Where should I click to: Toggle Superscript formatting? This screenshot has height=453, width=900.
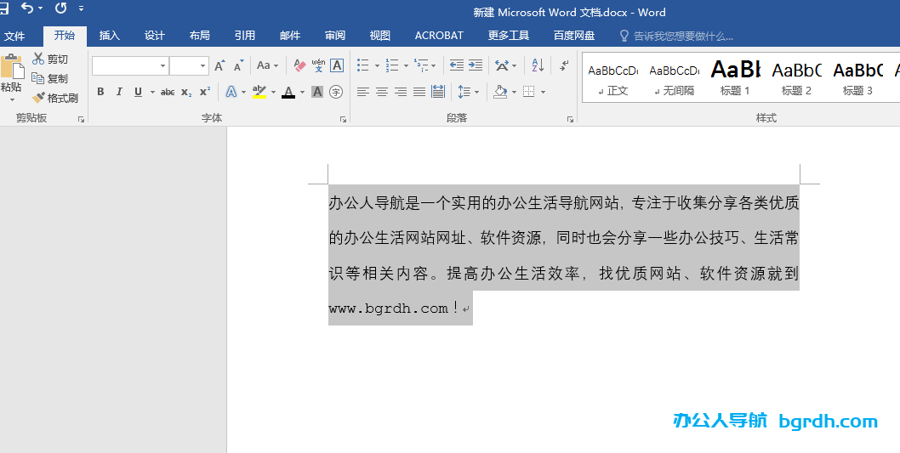click(205, 92)
